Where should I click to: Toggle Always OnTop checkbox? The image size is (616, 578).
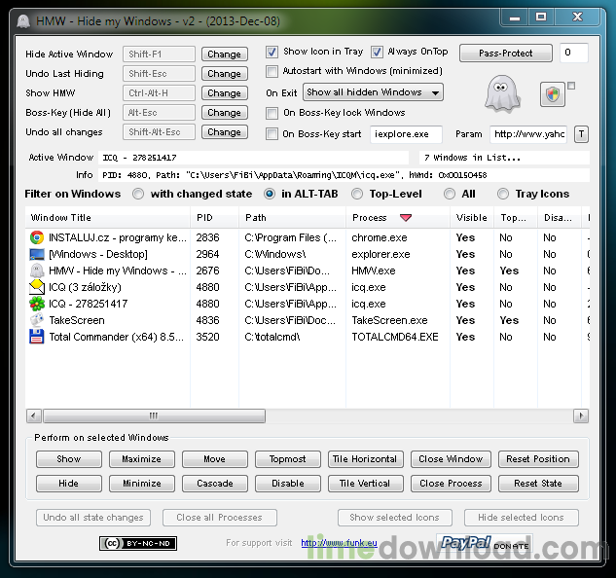[x=377, y=52]
